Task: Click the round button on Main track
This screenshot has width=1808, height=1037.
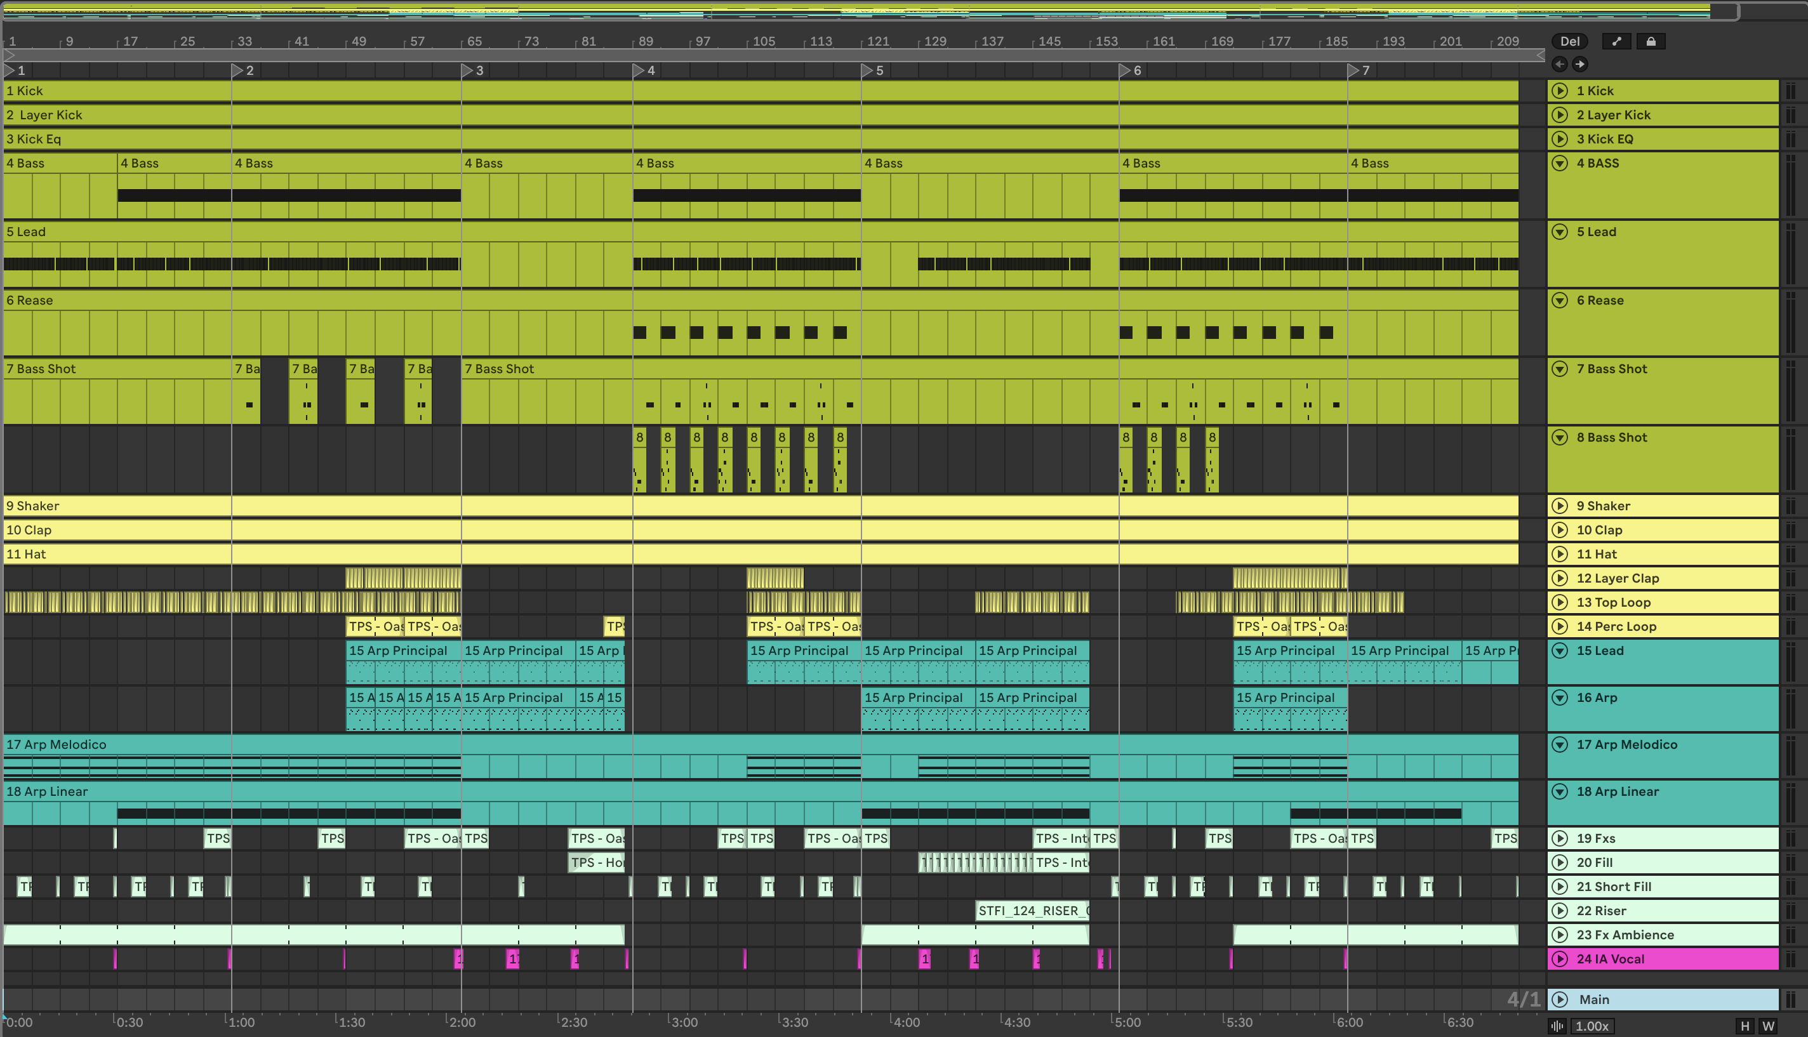Action: tap(1559, 1000)
